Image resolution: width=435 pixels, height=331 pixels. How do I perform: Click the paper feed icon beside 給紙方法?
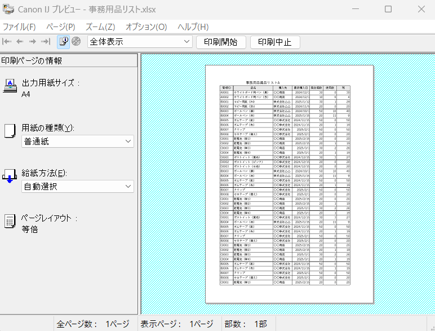pos(10,175)
